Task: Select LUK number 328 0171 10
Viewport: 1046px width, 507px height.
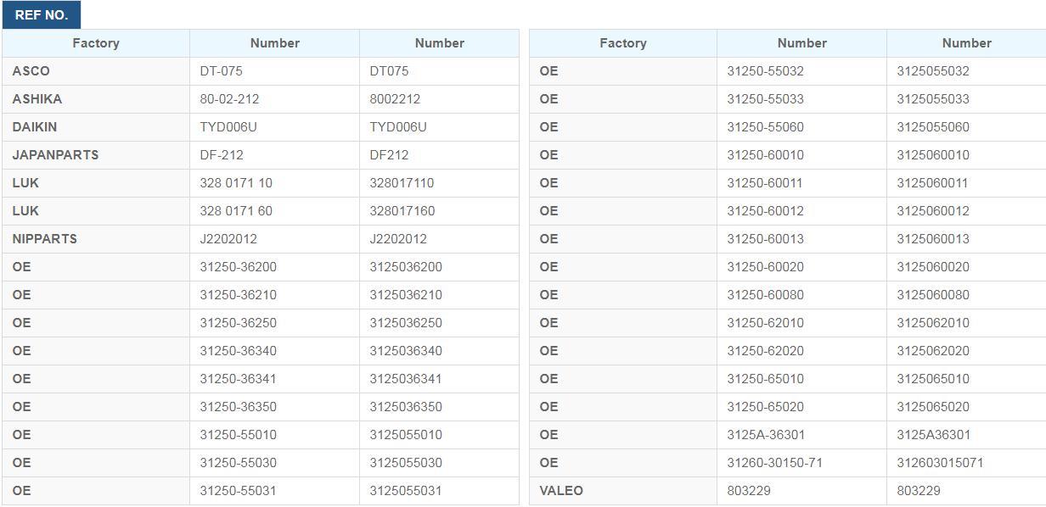Action: [x=236, y=183]
